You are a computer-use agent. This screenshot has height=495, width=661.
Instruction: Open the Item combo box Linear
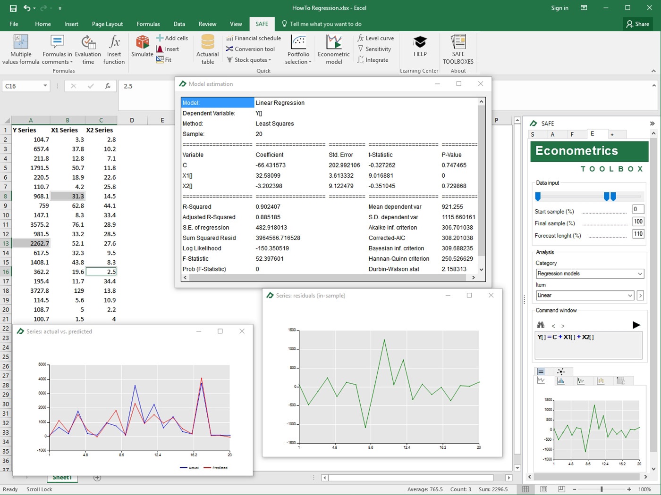point(585,295)
